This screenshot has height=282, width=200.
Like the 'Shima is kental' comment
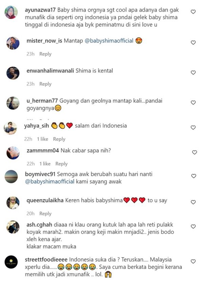click(193, 73)
